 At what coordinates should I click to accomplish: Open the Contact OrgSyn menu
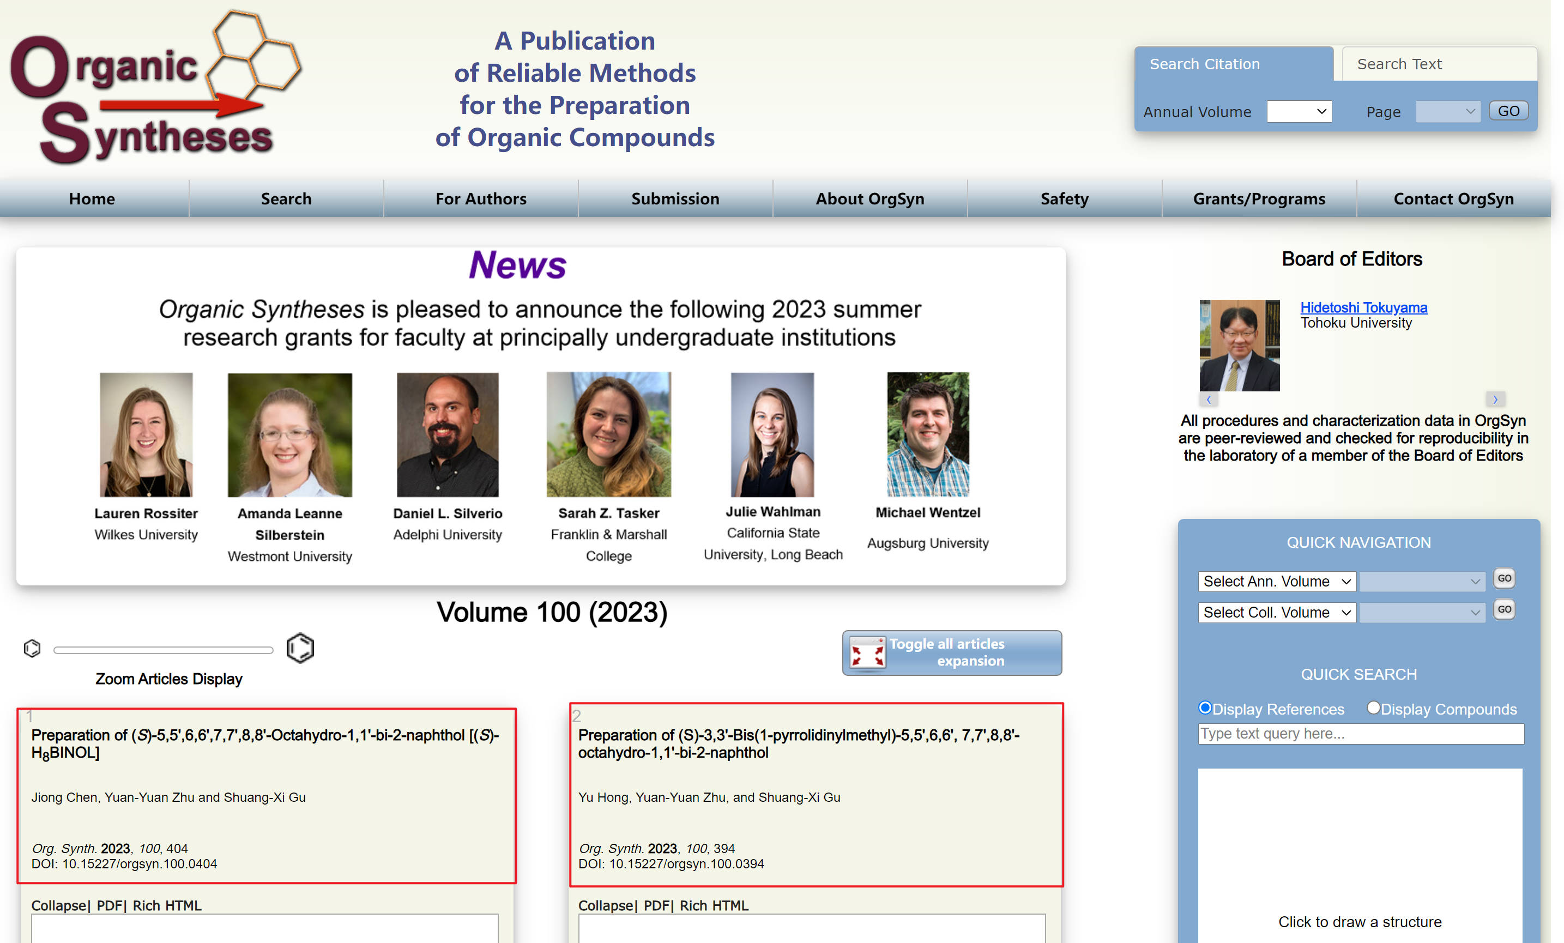click(1453, 198)
